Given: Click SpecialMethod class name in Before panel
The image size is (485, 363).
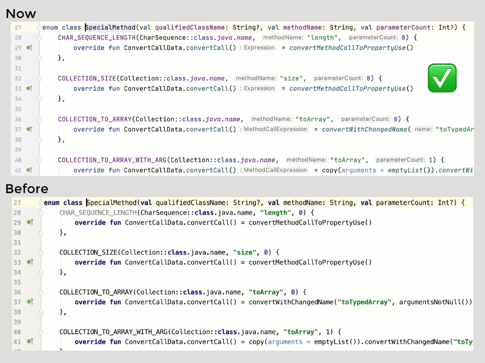Looking at the screenshot, I should (111, 203).
